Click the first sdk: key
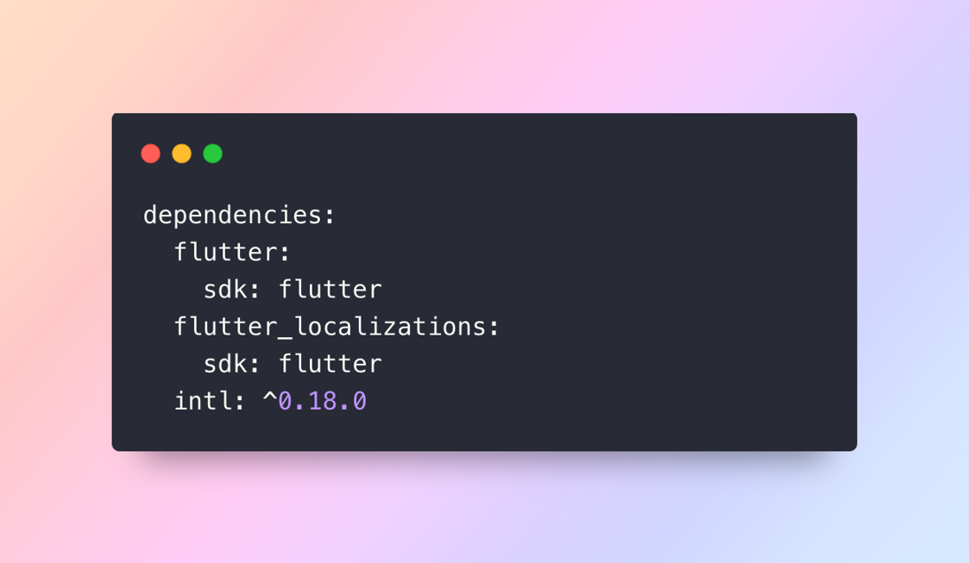The image size is (969, 563). [232, 290]
